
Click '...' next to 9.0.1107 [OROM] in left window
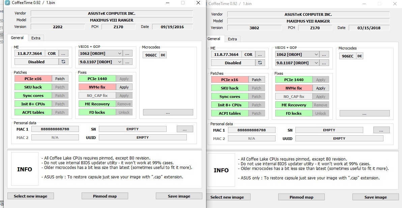point(127,62)
